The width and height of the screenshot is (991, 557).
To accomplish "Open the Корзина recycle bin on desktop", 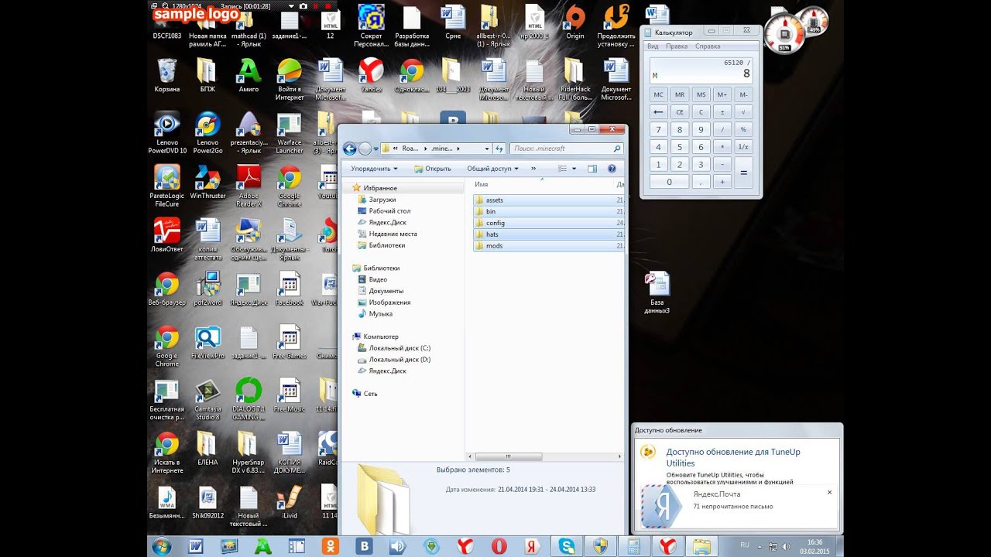I will click(166, 76).
